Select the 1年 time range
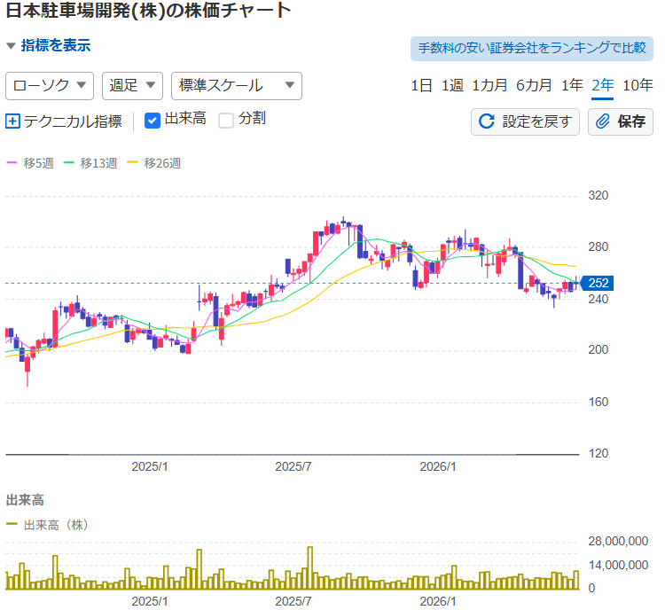This screenshot has height=610, width=665. (x=572, y=86)
